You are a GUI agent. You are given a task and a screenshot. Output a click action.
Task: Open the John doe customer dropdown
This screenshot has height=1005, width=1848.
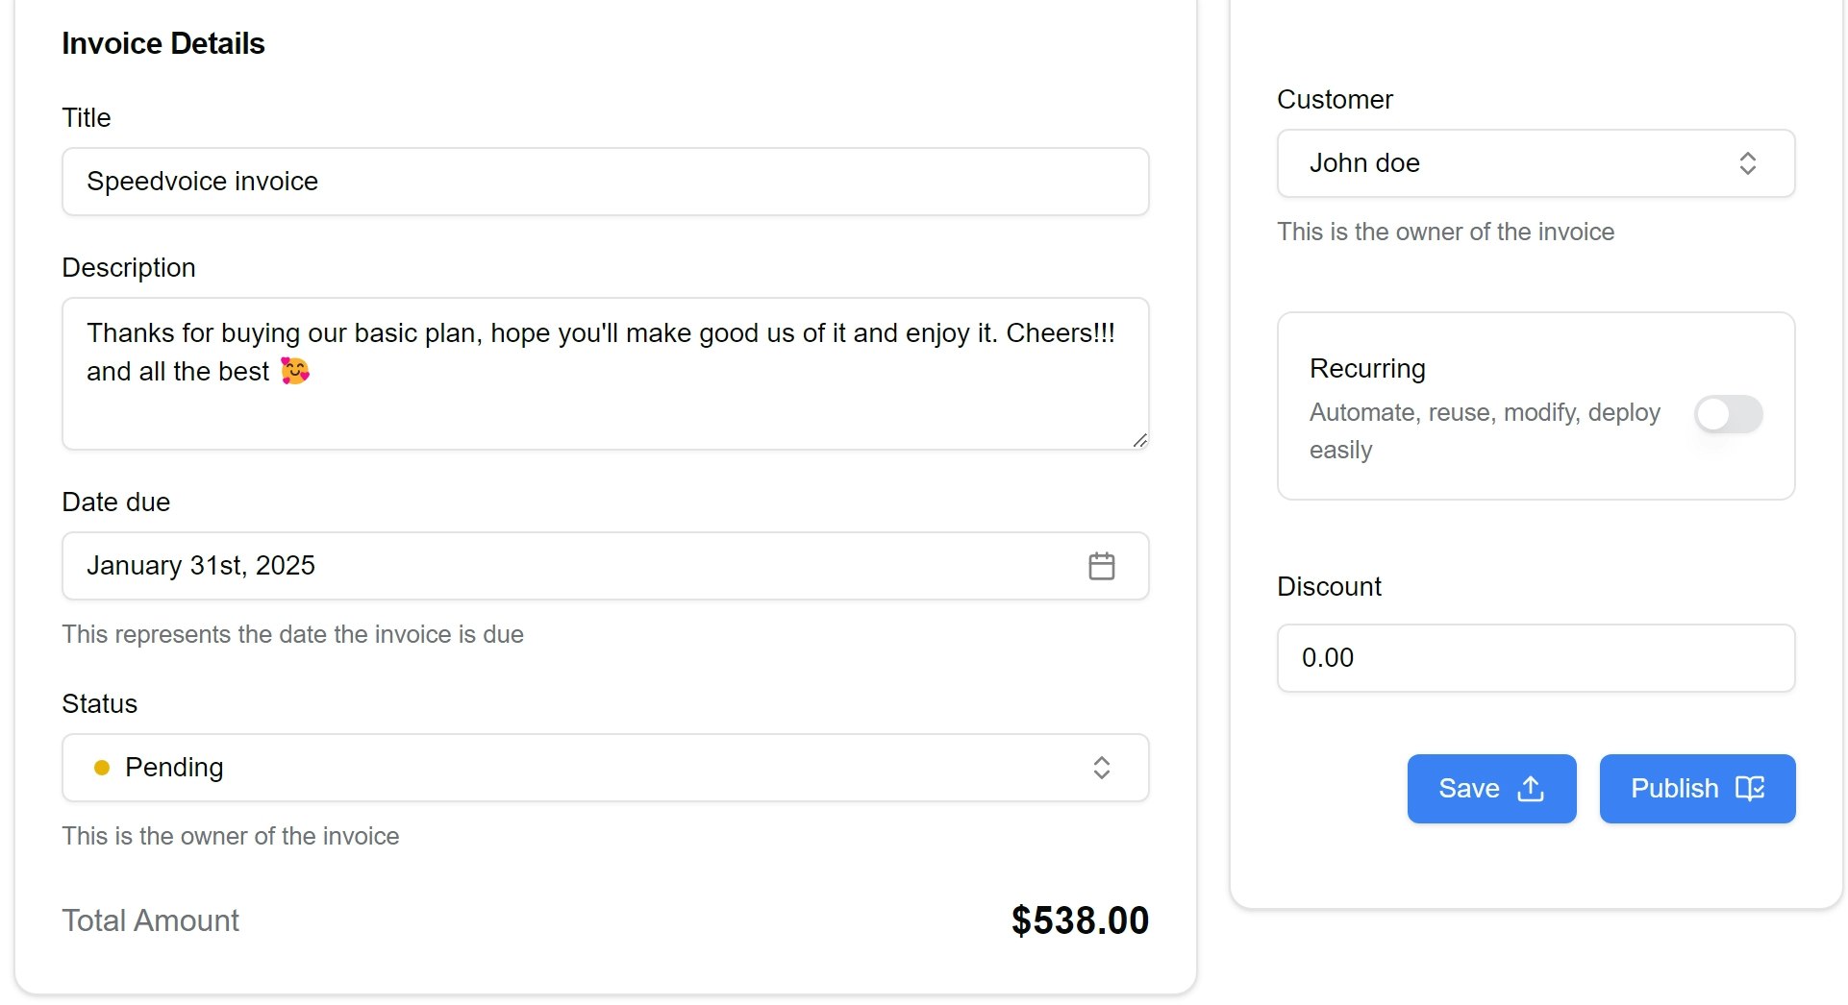tap(1535, 163)
